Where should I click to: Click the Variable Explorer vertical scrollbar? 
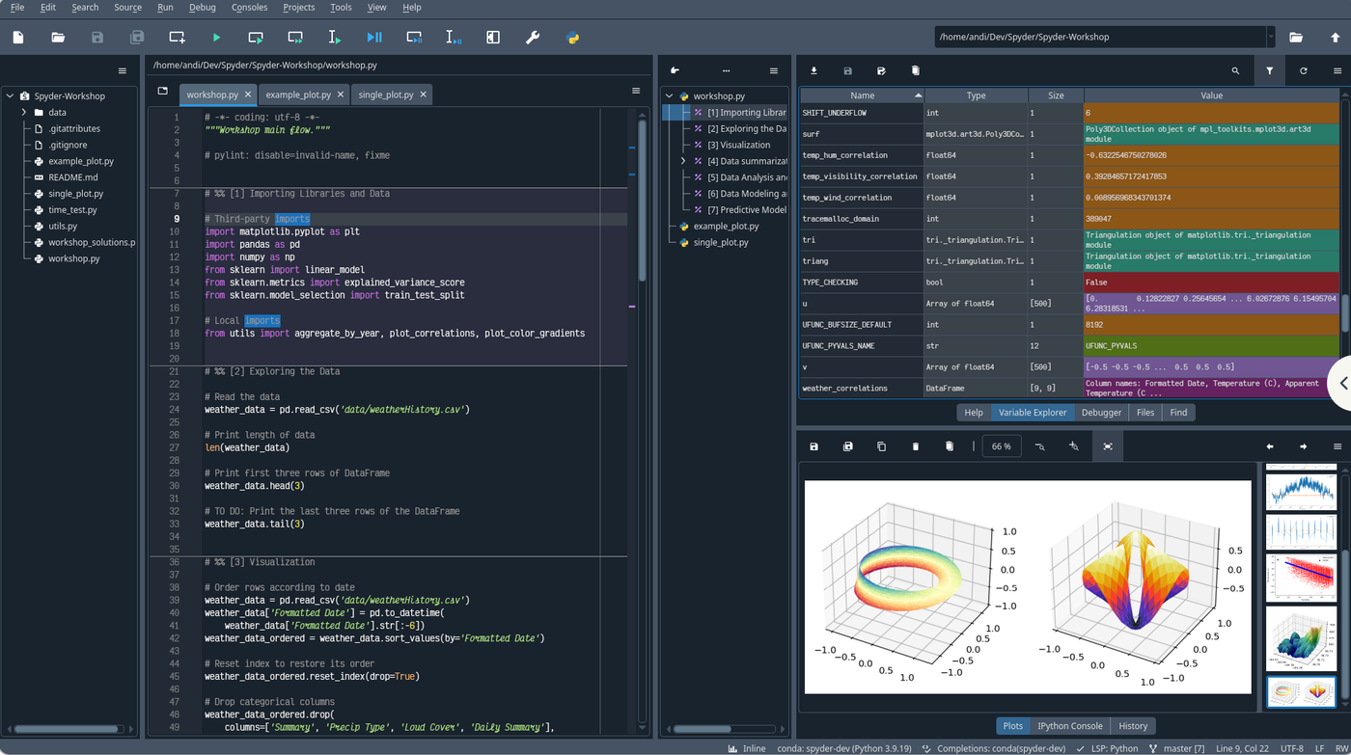point(1345,315)
